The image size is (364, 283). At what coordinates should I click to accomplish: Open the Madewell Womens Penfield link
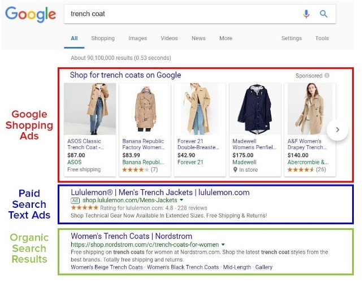pos(254,144)
